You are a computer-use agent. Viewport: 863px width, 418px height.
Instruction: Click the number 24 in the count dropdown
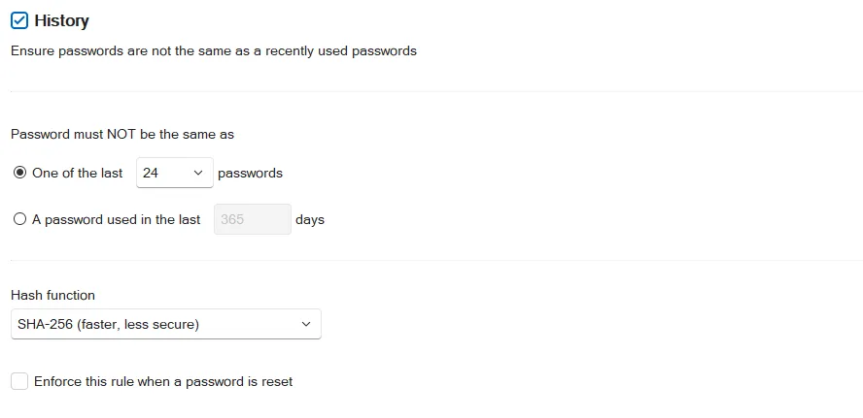click(151, 173)
